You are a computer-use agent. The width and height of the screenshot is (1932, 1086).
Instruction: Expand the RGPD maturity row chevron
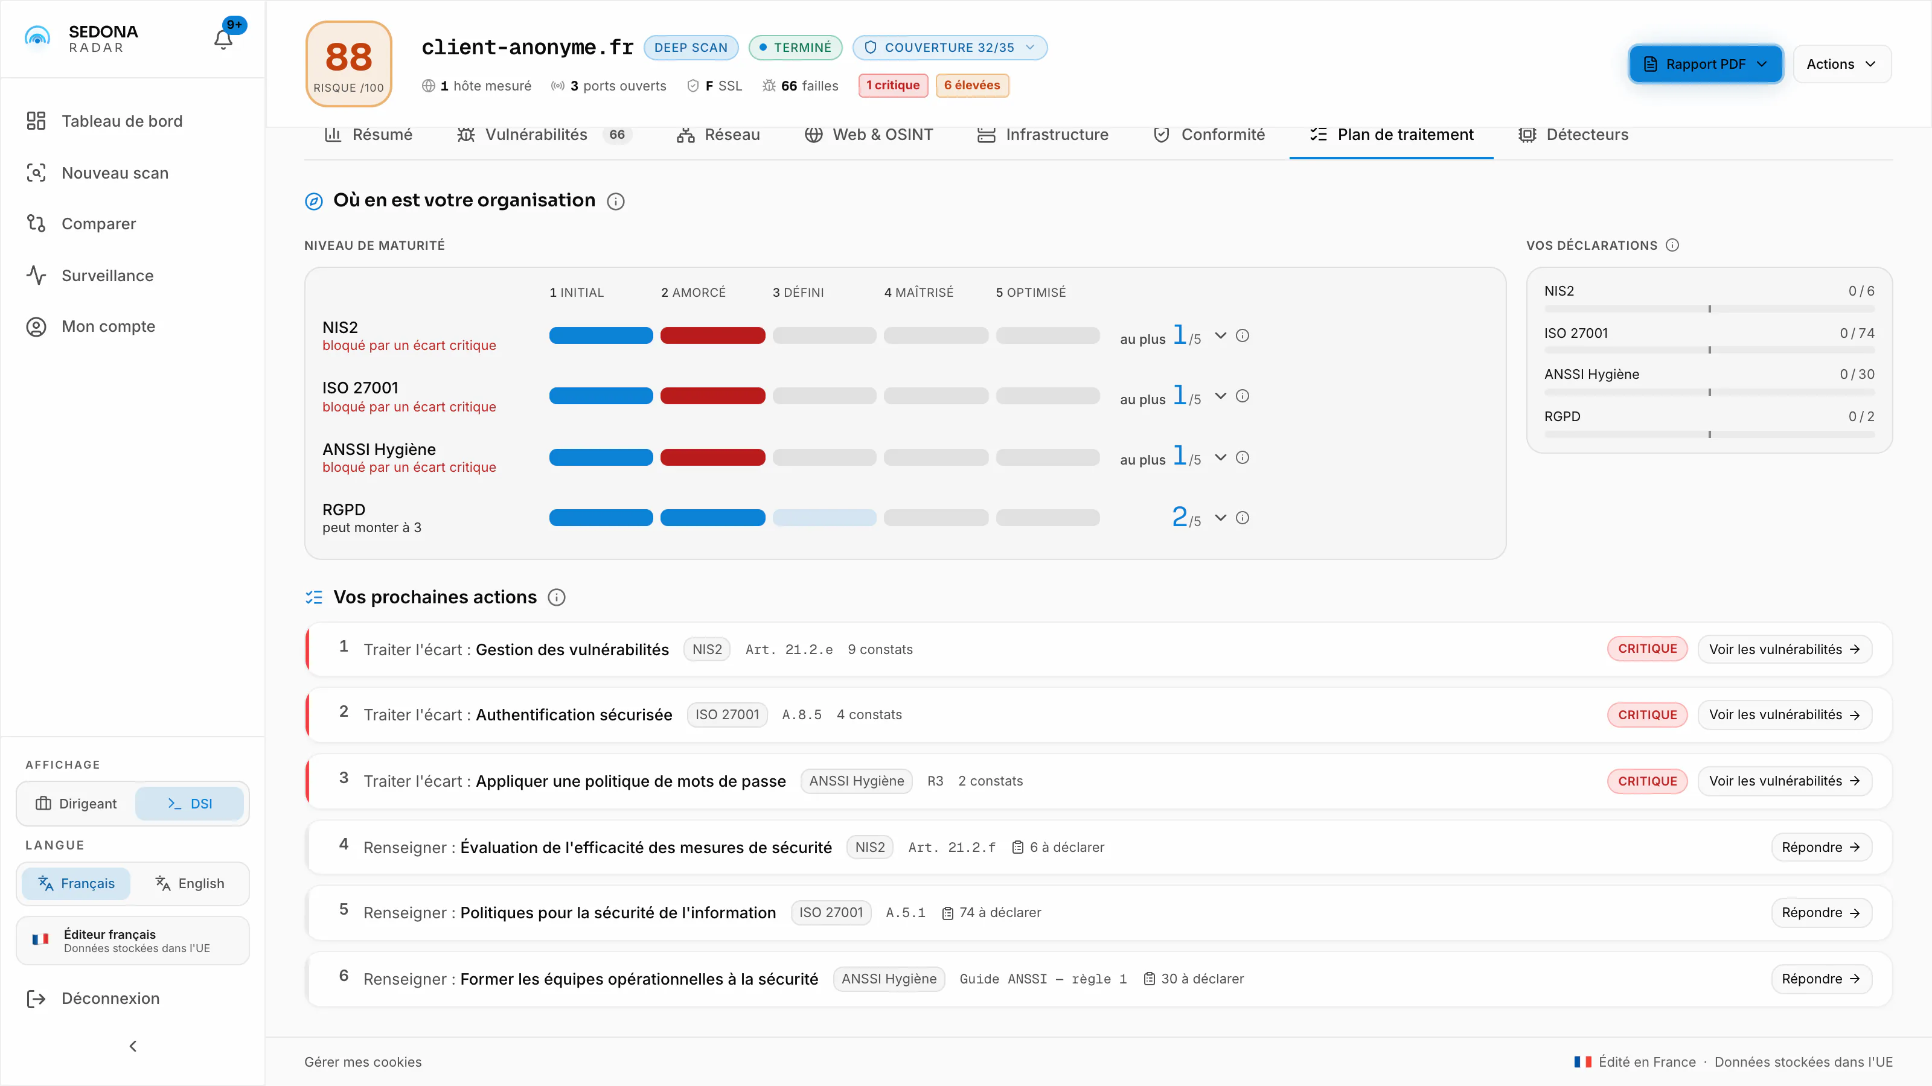(1220, 517)
